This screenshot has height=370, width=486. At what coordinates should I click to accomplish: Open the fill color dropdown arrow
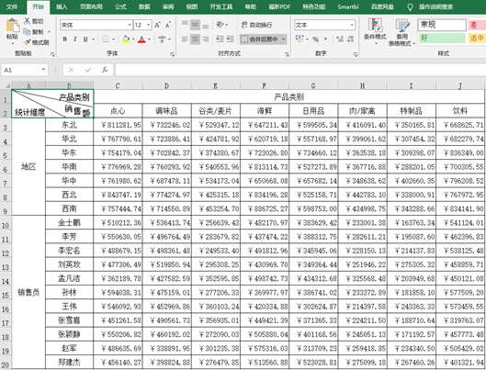(133, 39)
